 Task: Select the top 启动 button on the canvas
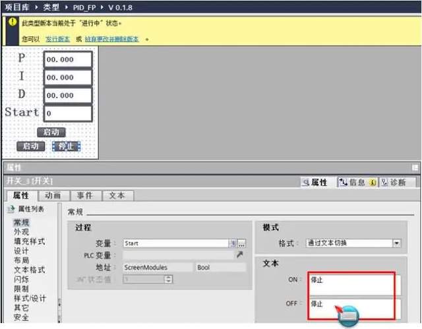51,132
